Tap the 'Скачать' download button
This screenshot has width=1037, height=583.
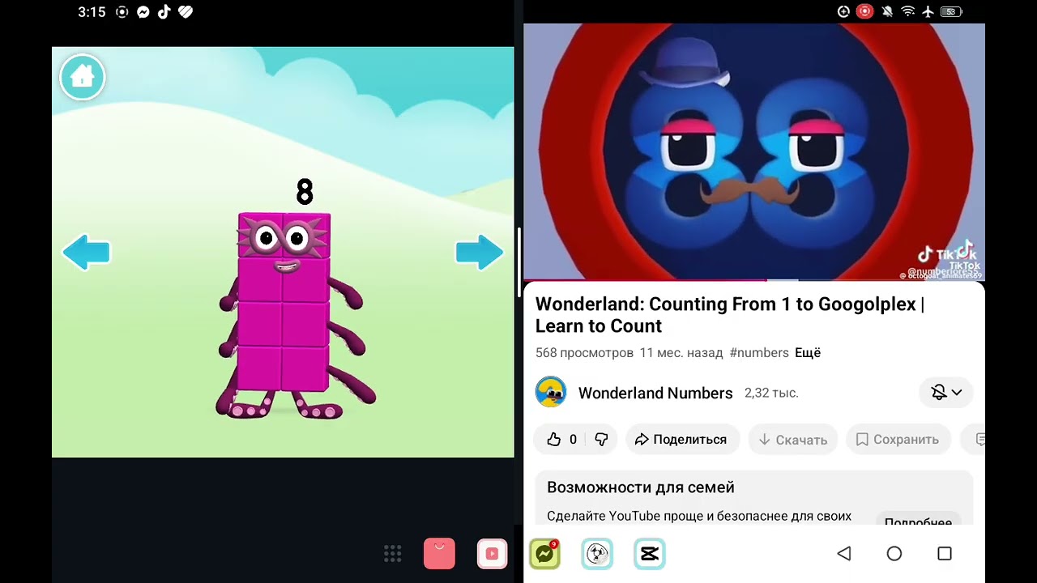click(x=792, y=439)
